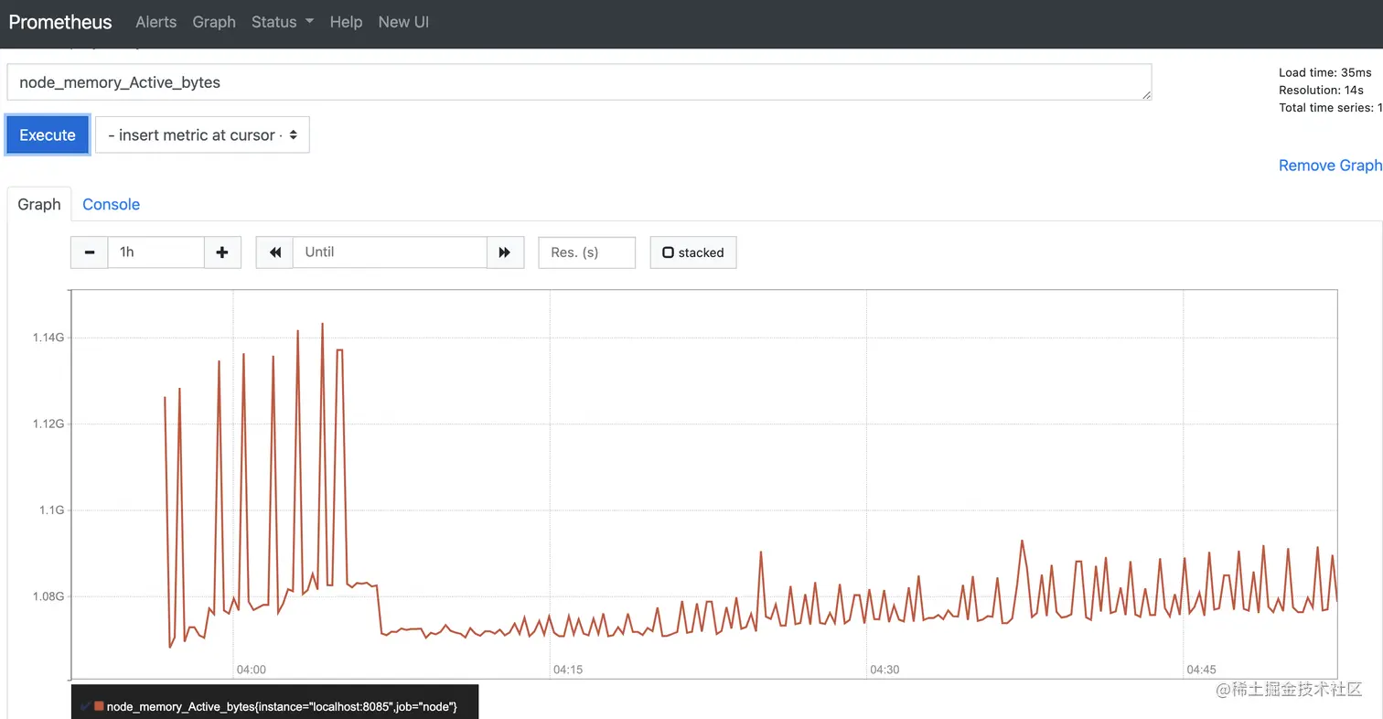The height and width of the screenshot is (719, 1383).
Task: Click the Prometheus brand logo text
Action: 60,22
